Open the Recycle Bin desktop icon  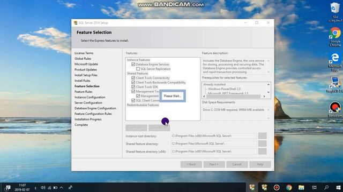click(335, 12)
